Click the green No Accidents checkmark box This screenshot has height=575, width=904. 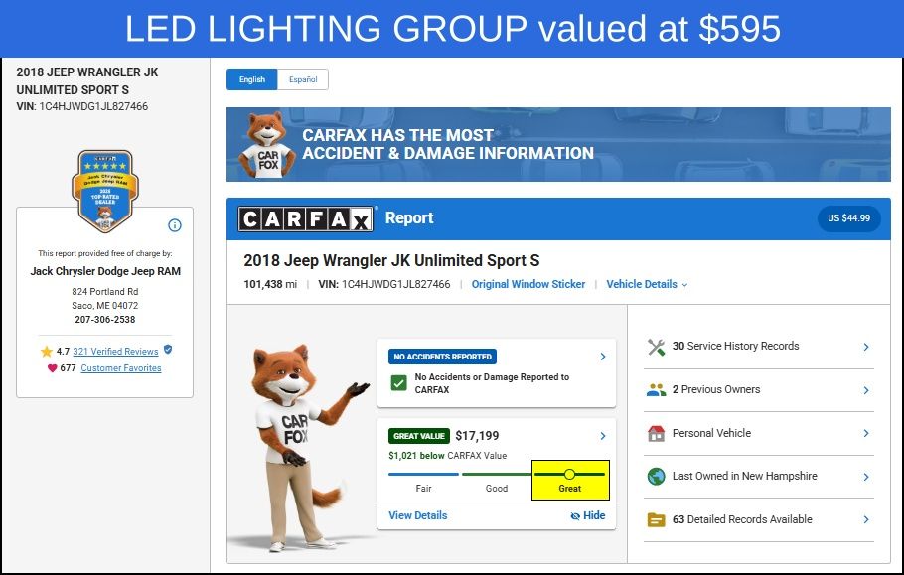tap(398, 383)
